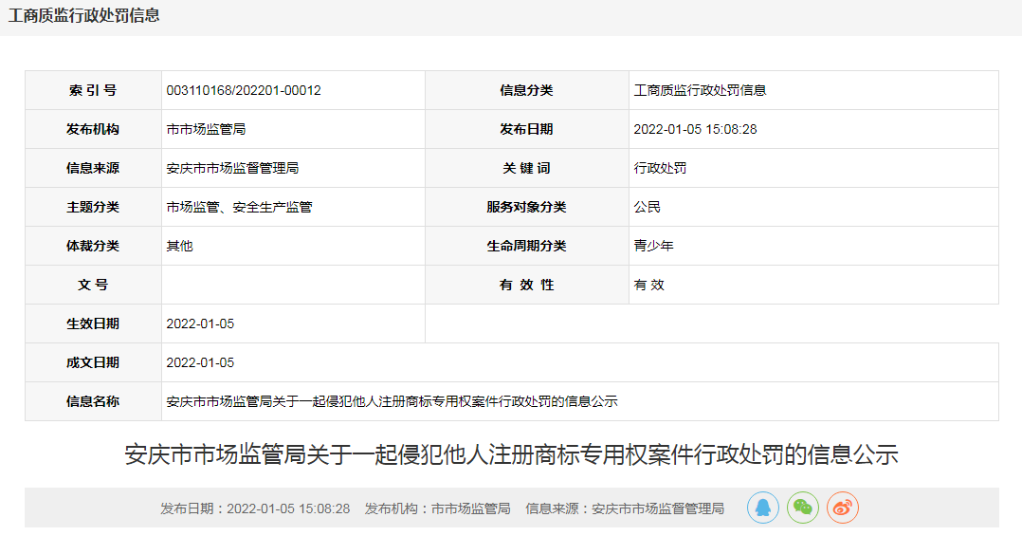The image size is (1022, 536).
Task: Click the gray bar 发布机构：市市场监管局
Action: (437, 508)
